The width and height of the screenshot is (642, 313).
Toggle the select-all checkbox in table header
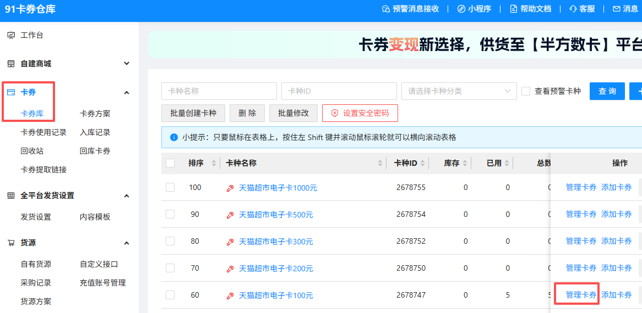pos(170,163)
